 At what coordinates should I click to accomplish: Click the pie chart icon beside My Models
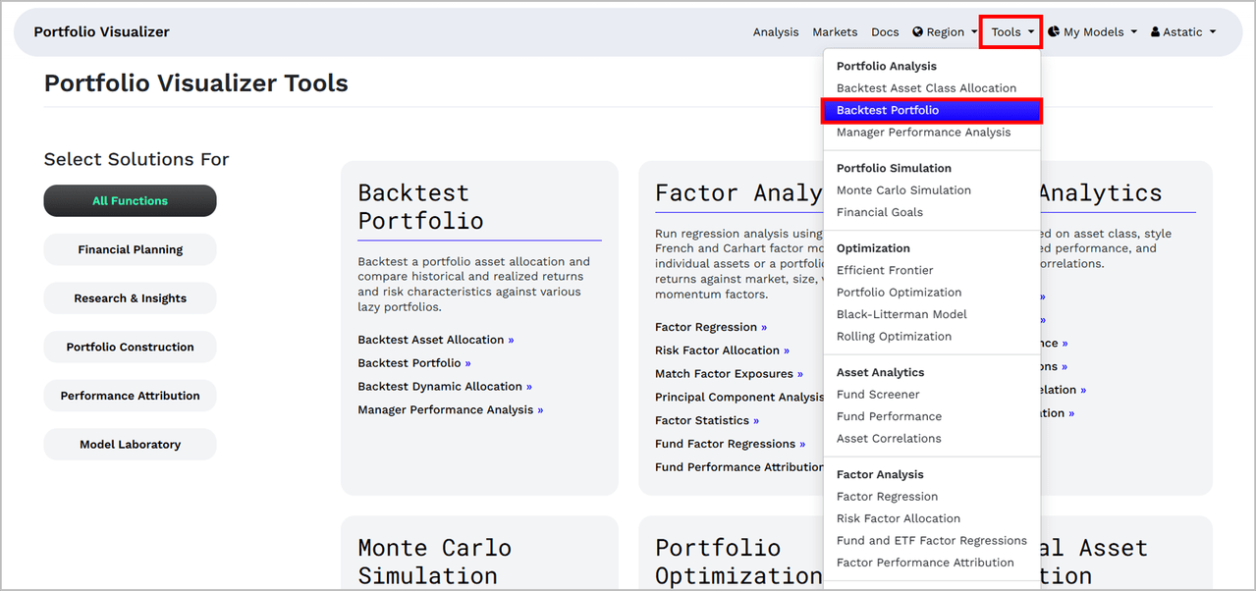tap(1054, 32)
